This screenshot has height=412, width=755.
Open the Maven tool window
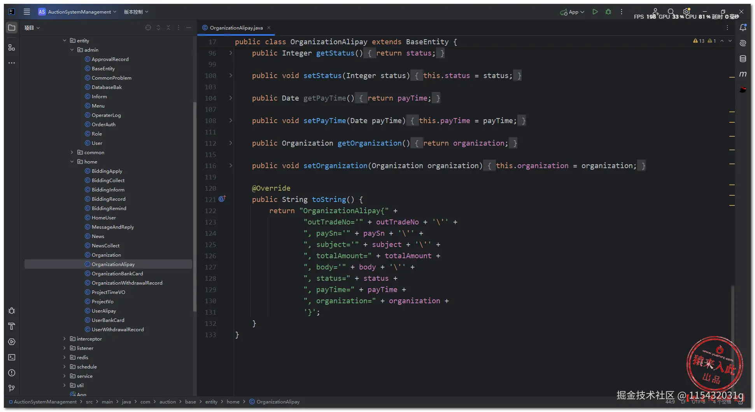[x=743, y=74]
